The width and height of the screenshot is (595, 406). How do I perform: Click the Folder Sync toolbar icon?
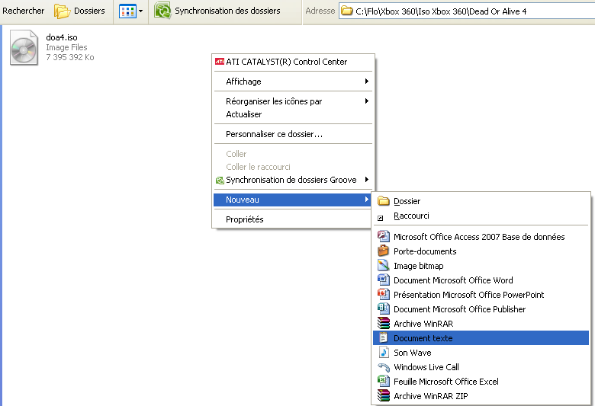[x=162, y=11]
